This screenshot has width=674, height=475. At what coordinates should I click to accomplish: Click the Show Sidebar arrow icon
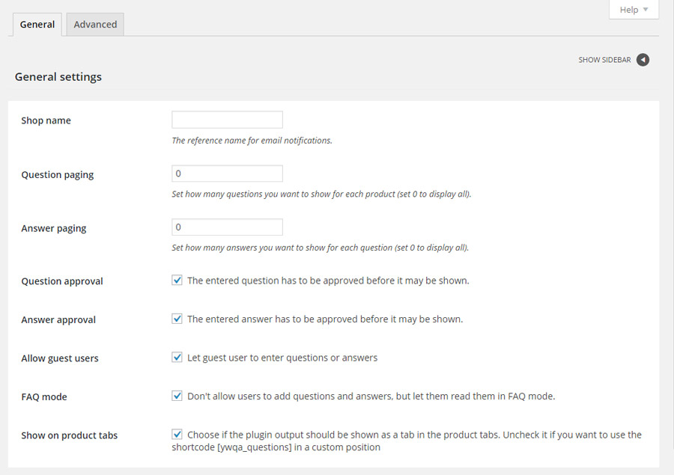[x=643, y=60]
